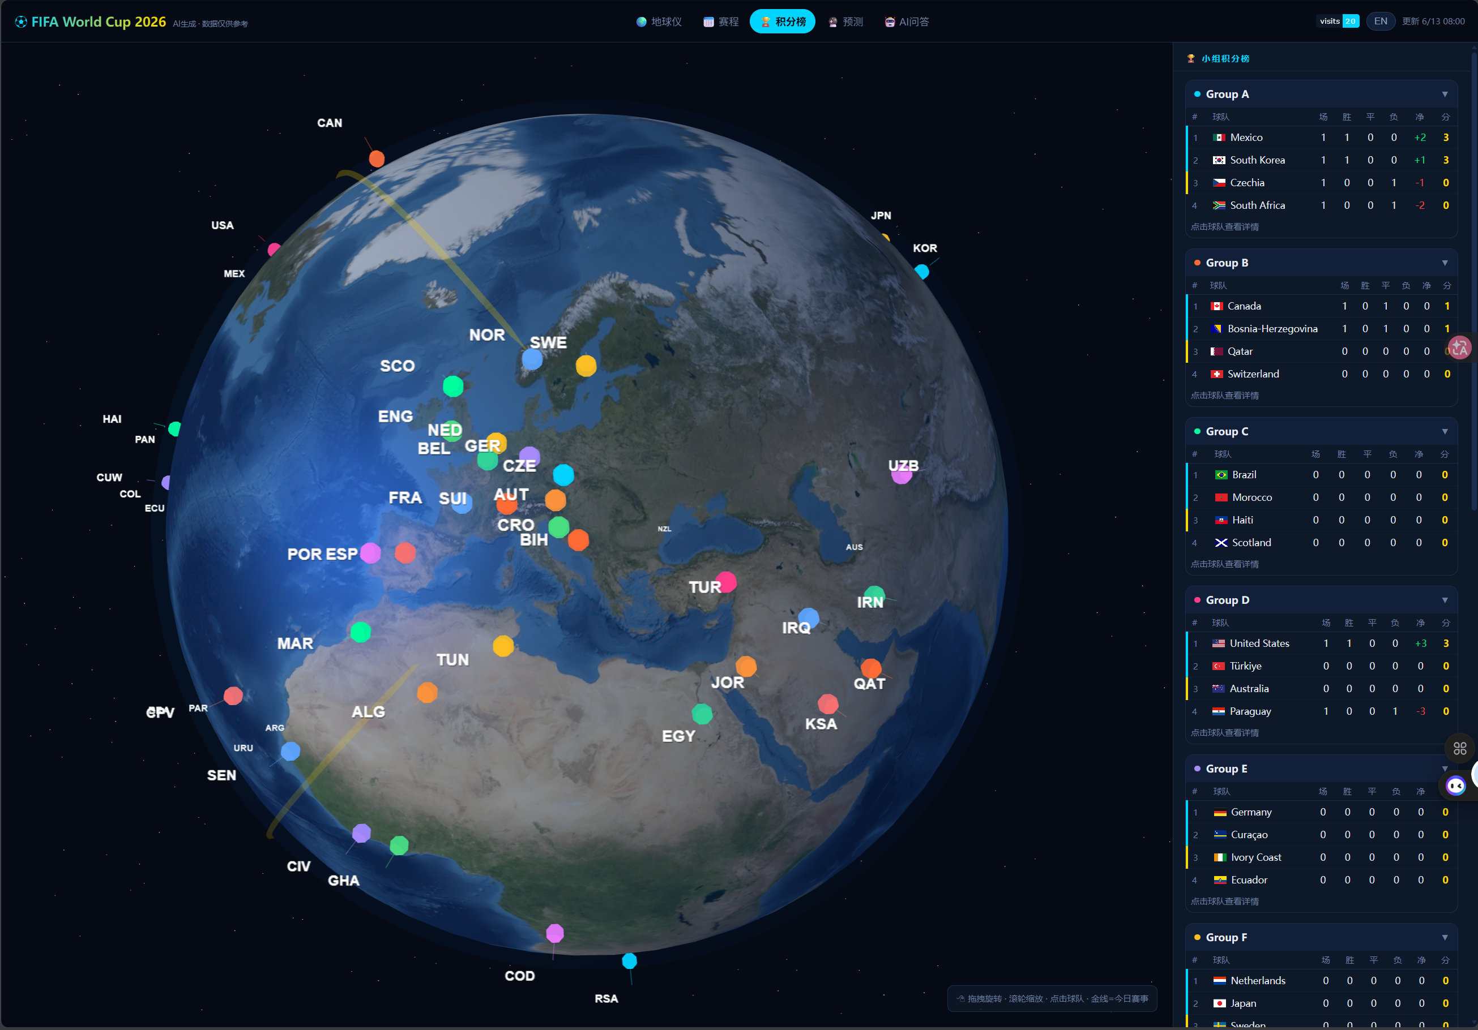Click the Brazil flag icon

[1220, 475]
